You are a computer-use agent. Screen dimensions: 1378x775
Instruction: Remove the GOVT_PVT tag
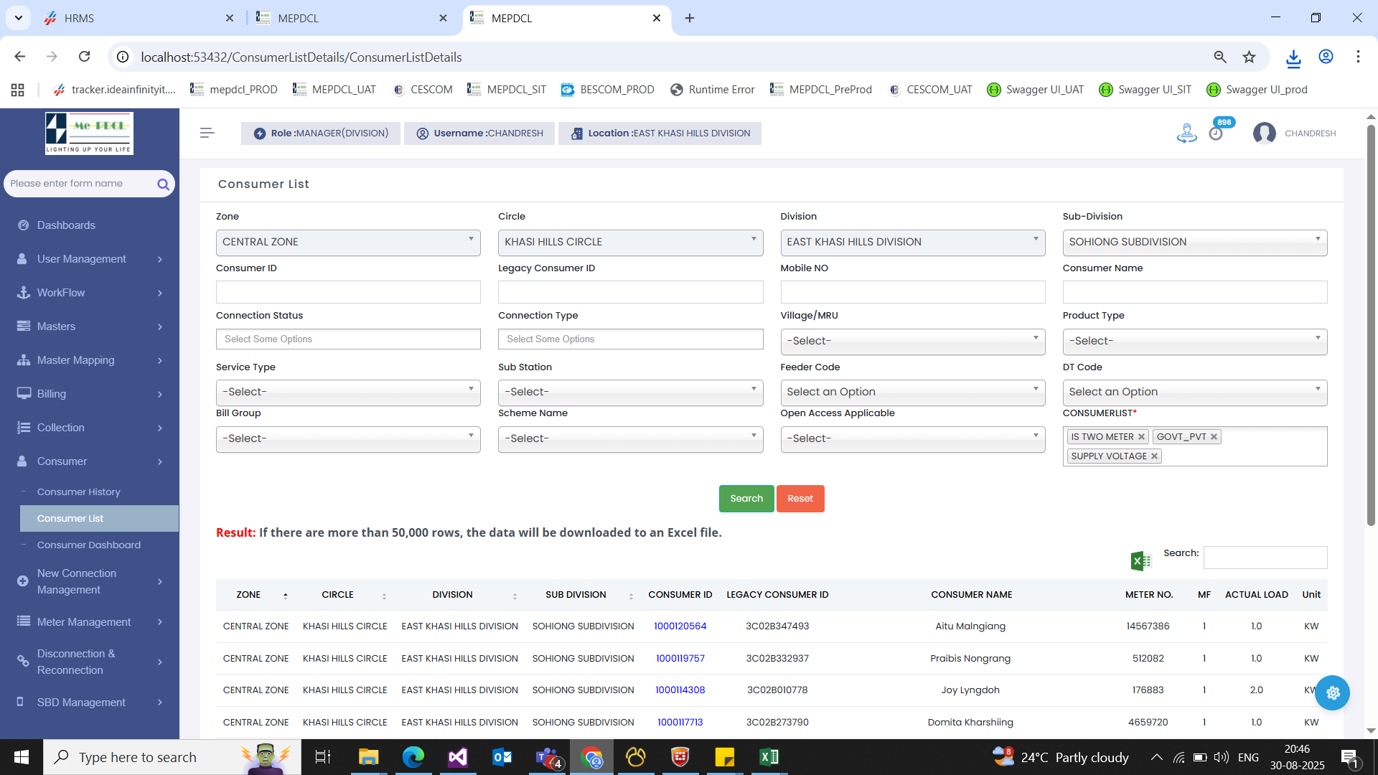(x=1214, y=437)
